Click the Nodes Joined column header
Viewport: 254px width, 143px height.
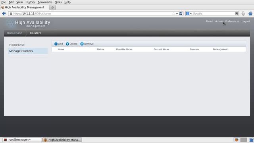pyautogui.click(x=220, y=49)
